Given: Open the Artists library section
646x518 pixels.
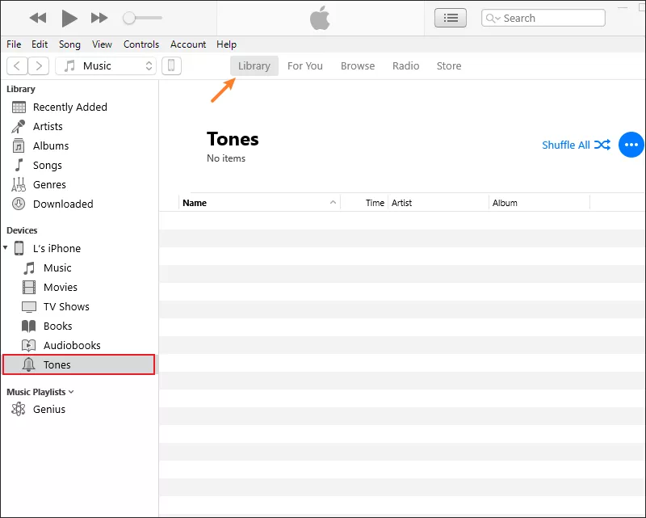Looking at the screenshot, I should (x=48, y=126).
